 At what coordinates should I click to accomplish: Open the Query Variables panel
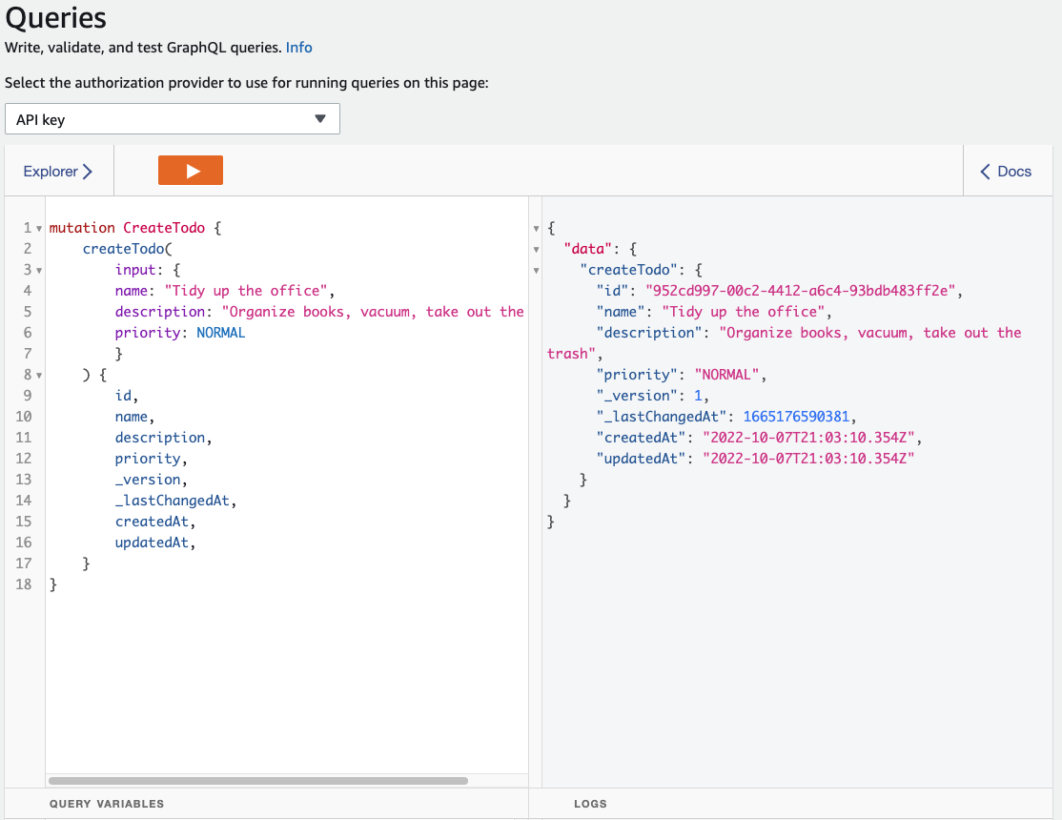[107, 804]
